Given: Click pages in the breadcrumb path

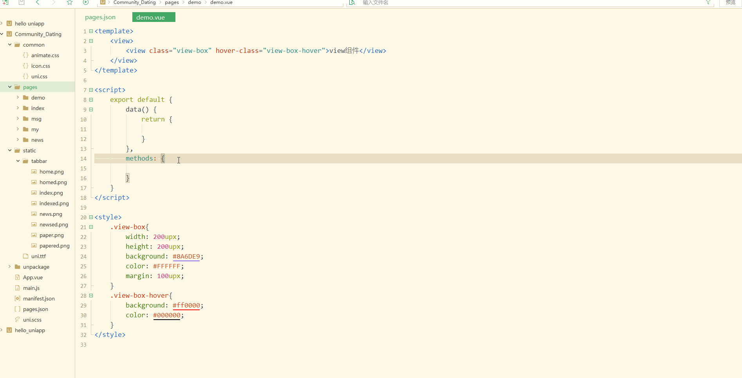Looking at the screenshot, I should coord(172,2).
